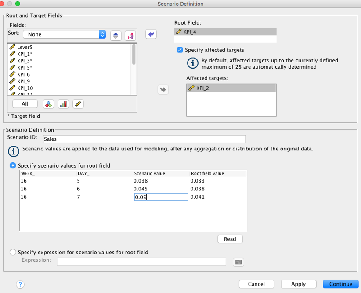Click the ruler icon next to KPI_6
The image size is (361, 293).
tap(12, 74)
